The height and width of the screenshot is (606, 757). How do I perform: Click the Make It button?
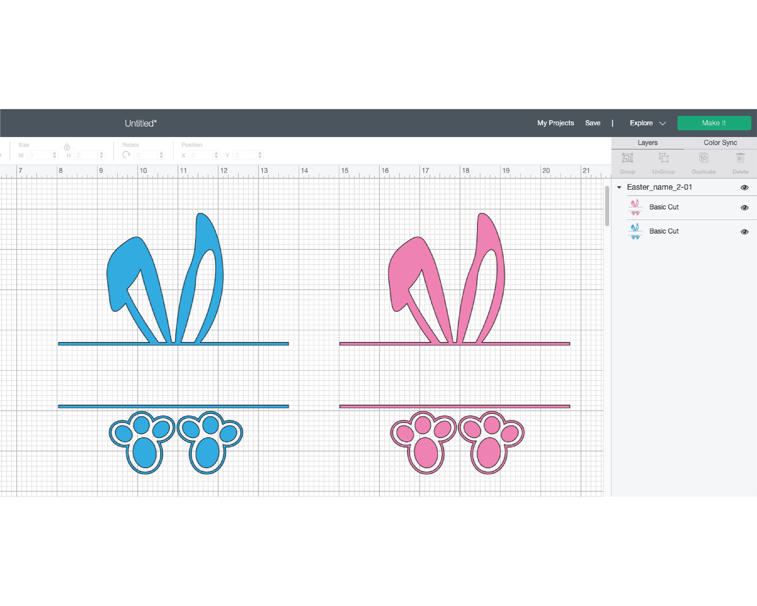click(714, 123)
